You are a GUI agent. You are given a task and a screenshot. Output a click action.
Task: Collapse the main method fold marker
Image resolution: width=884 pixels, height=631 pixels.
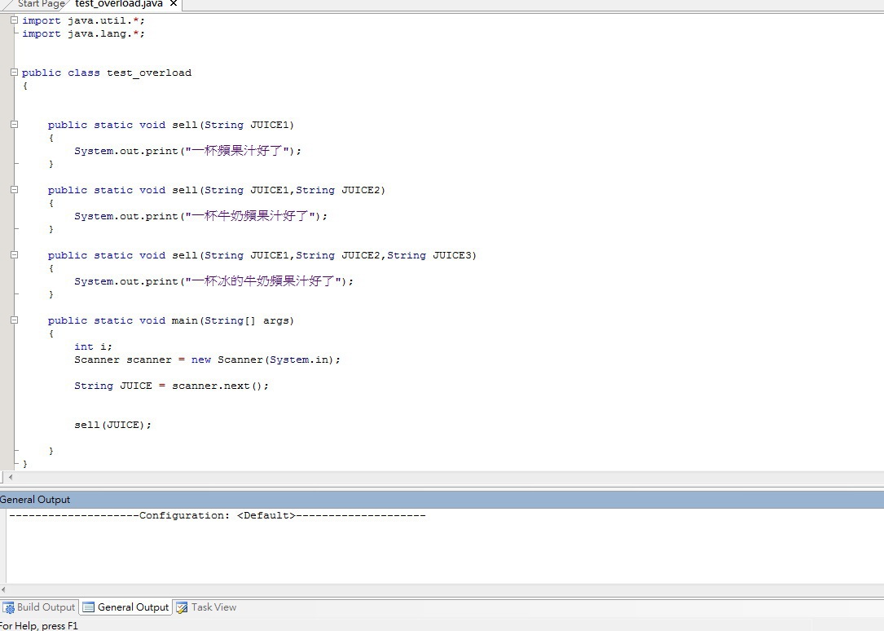click(x=14, y=320)
